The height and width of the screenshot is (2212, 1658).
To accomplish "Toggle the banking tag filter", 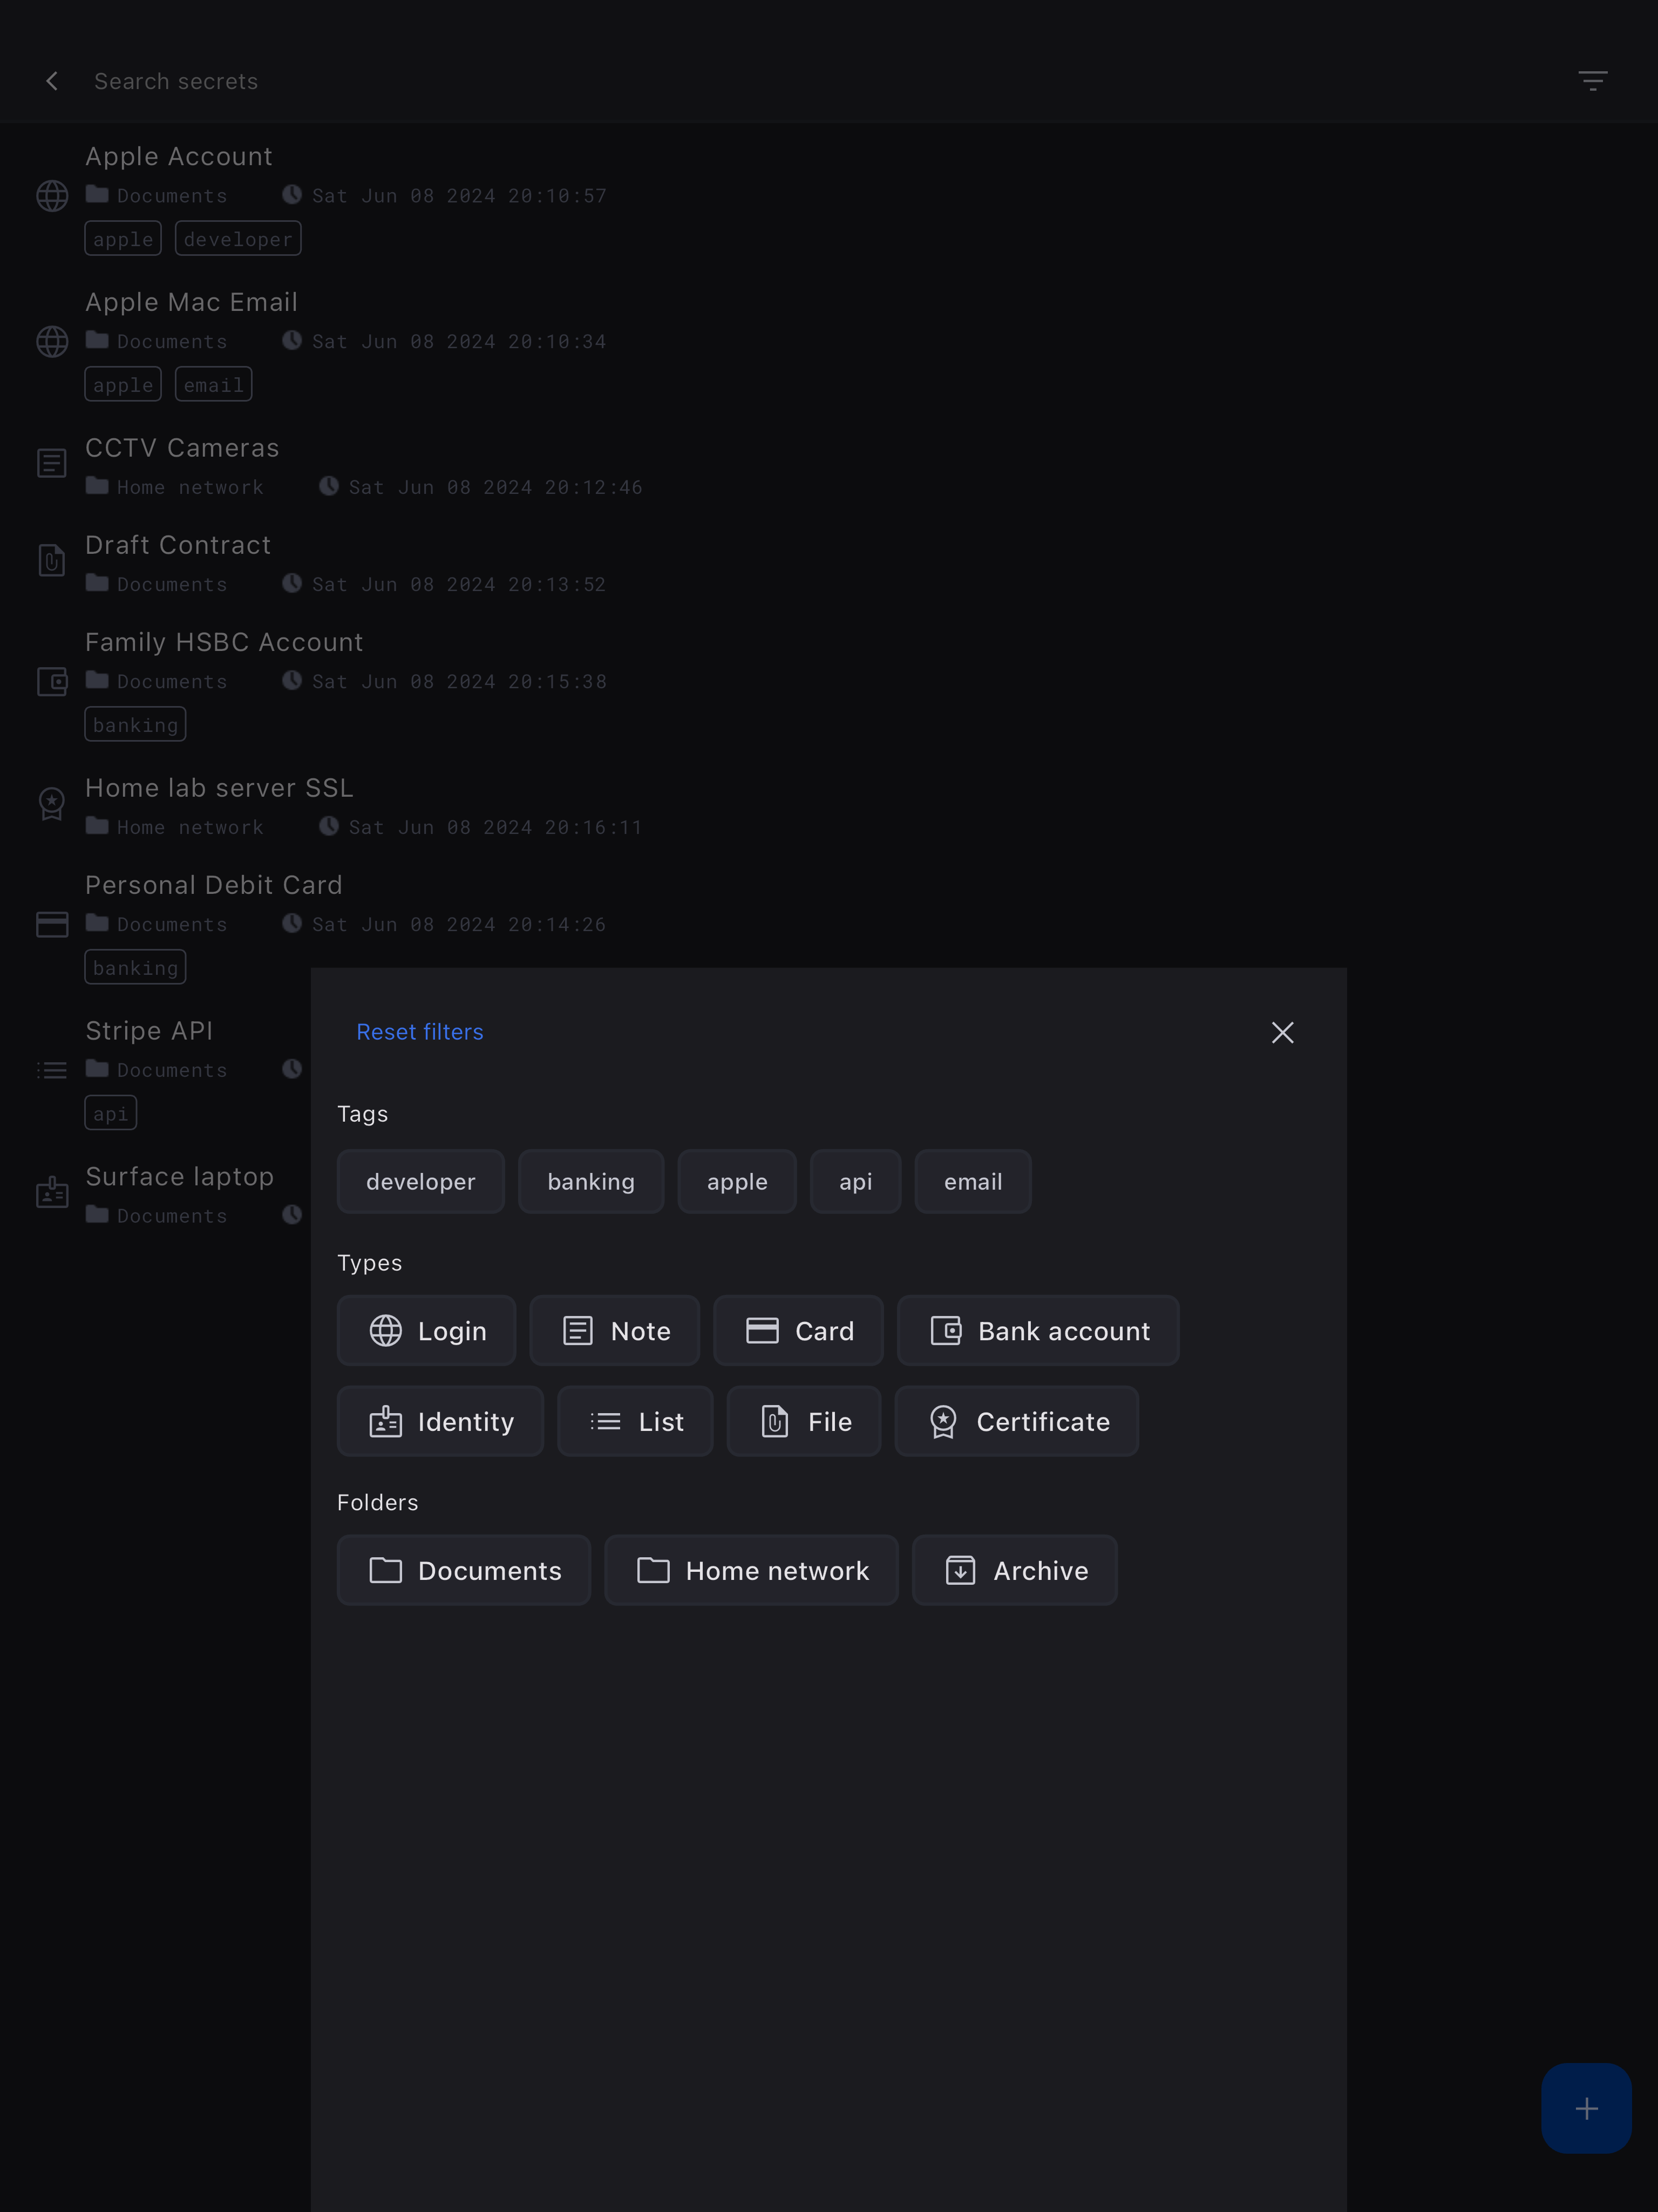I will 591,1182.
